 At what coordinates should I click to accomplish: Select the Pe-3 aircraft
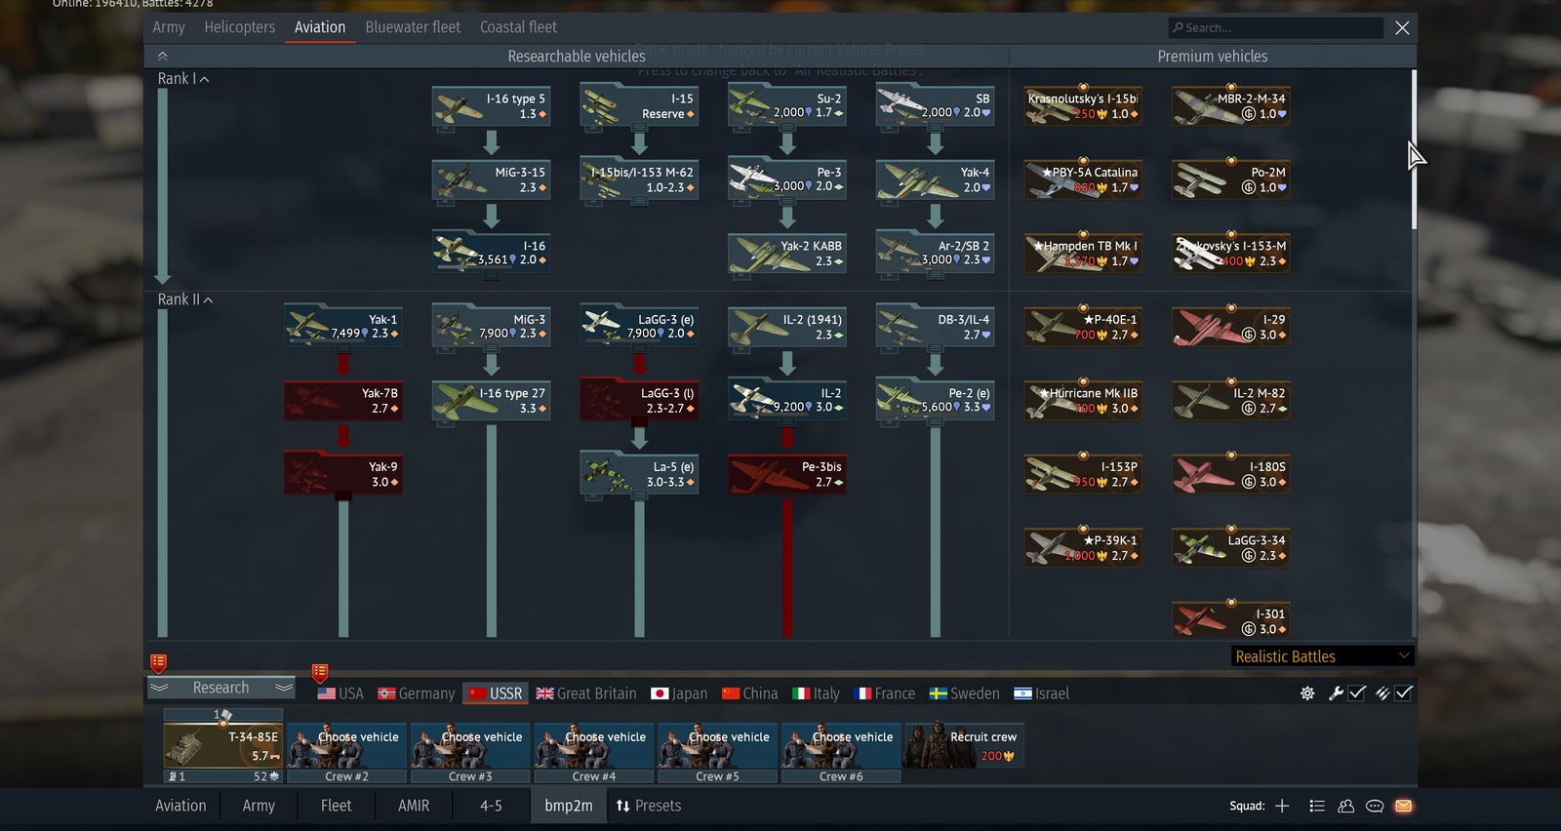coord(787,179)
